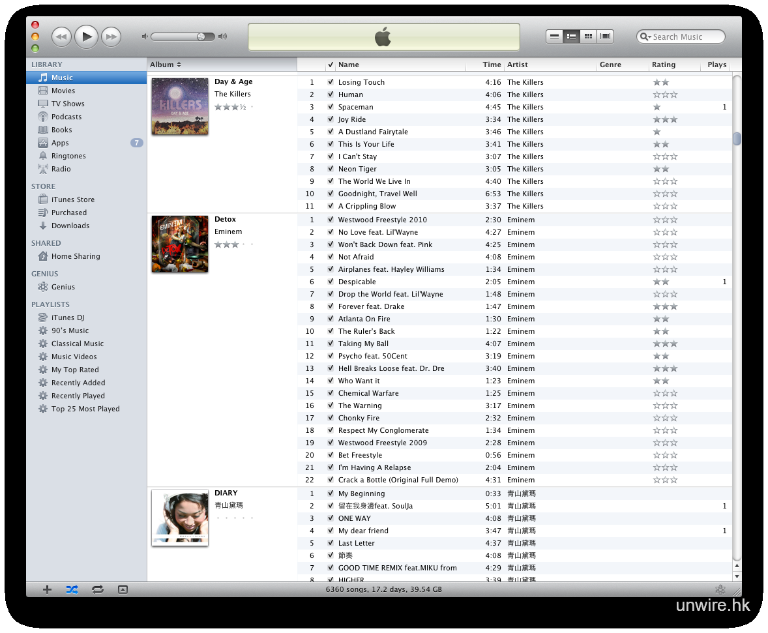This screenshot has width=768, height=633.
Task: Create new playlist with plus button
Action: (47, 589)
